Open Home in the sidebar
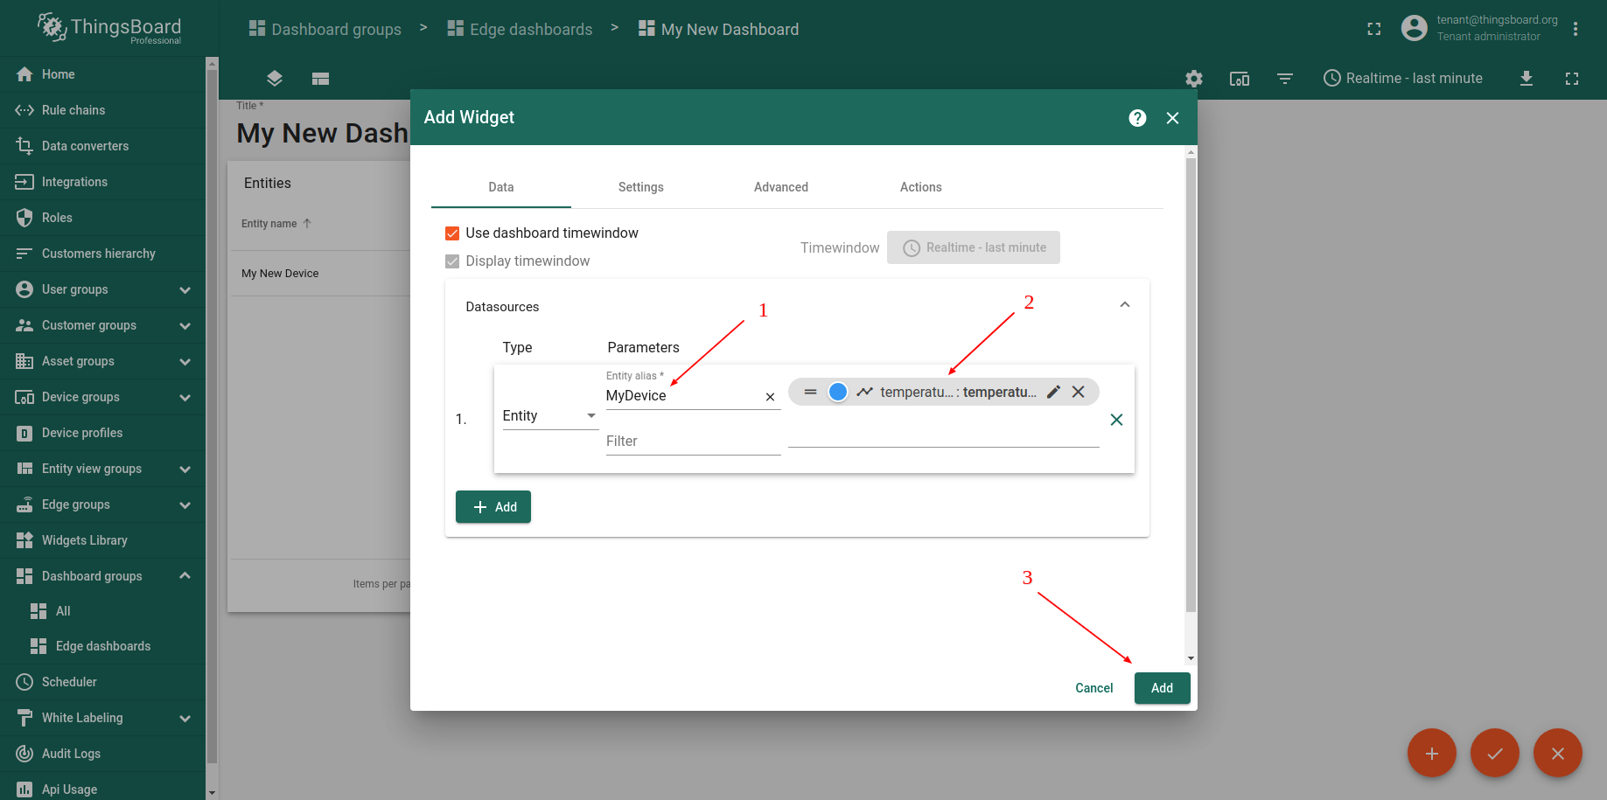Viewport: 1607px width, 800px height. [102, 74]
